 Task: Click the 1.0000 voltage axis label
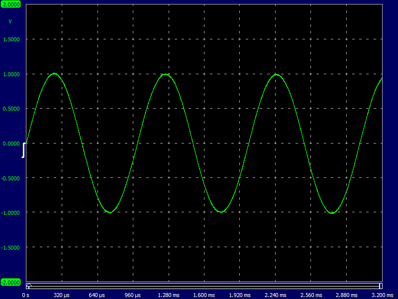pos(11,74)
